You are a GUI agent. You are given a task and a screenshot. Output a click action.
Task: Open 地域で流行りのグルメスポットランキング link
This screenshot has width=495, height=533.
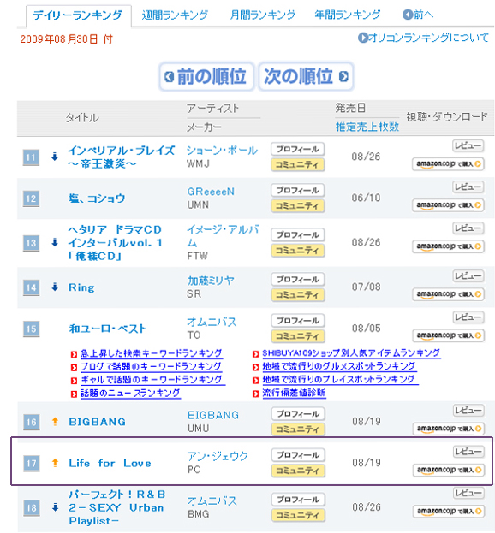click(339, 366)
